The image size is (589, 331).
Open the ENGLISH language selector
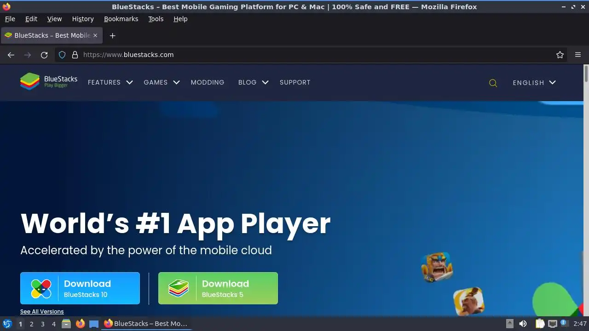(x=534, y=83)
